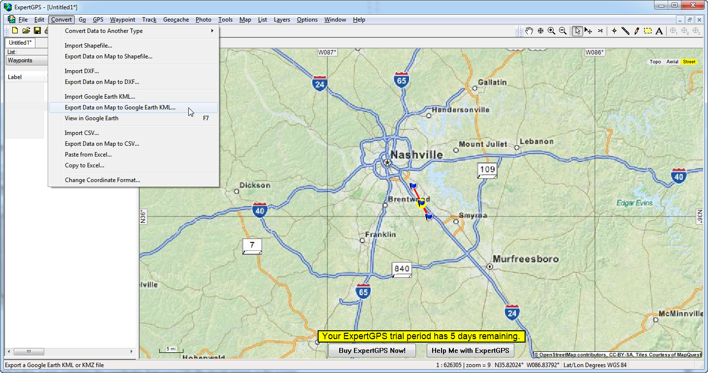
Task: Select the move map objects tool
Action: coord(589,31)
